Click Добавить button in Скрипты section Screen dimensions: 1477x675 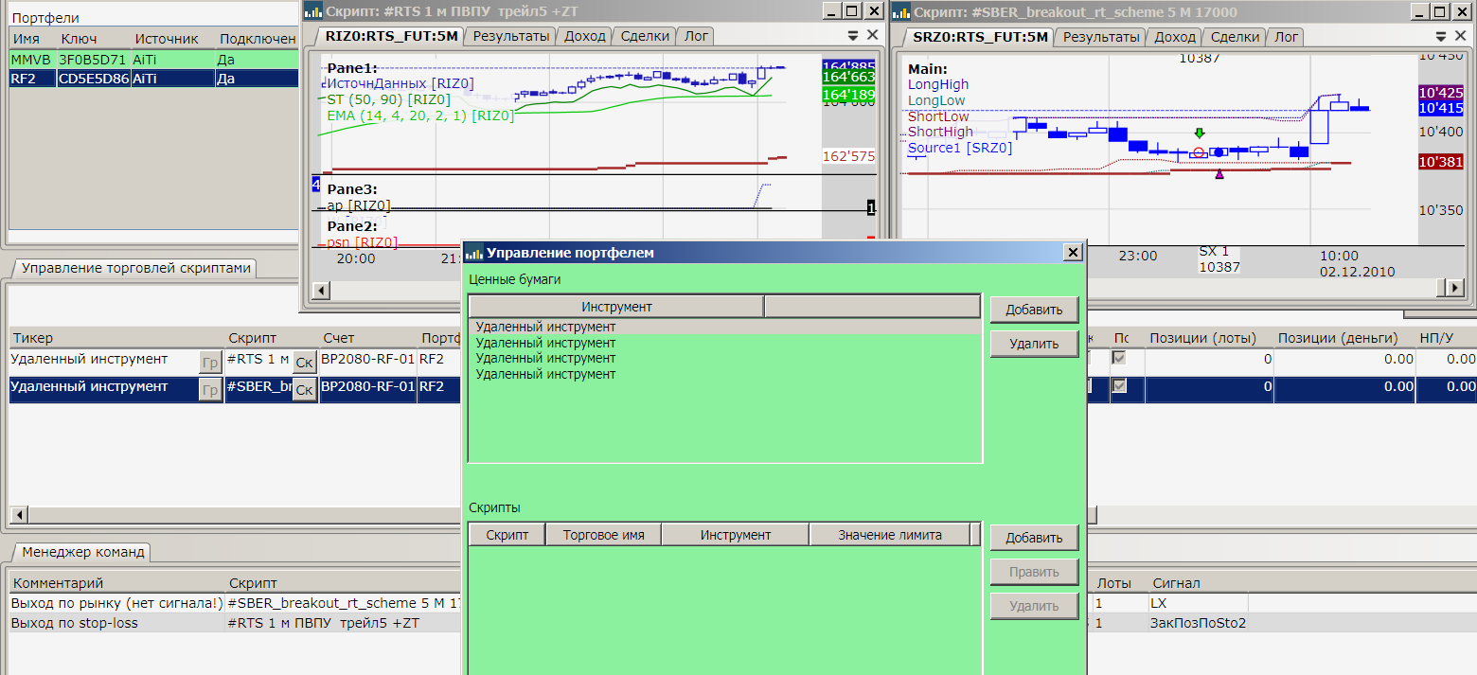click(1034, 538)
